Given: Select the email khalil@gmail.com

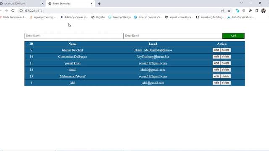Looking at the screenshot, I should click(x=153, y=70).
